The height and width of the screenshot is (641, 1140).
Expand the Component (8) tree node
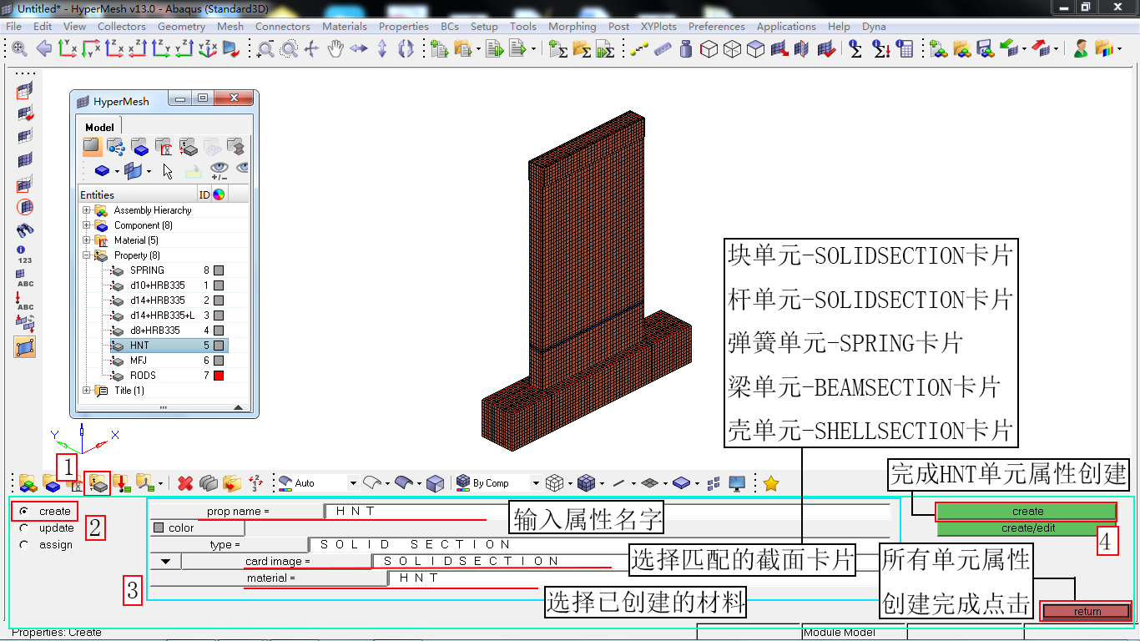tap(86, 225)
